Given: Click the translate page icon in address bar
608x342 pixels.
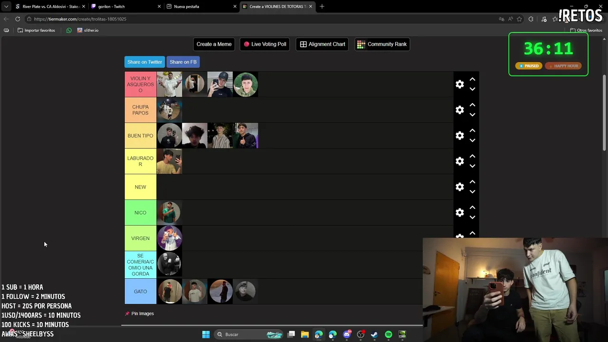Looking at the screenshot, I should (501, 19).
